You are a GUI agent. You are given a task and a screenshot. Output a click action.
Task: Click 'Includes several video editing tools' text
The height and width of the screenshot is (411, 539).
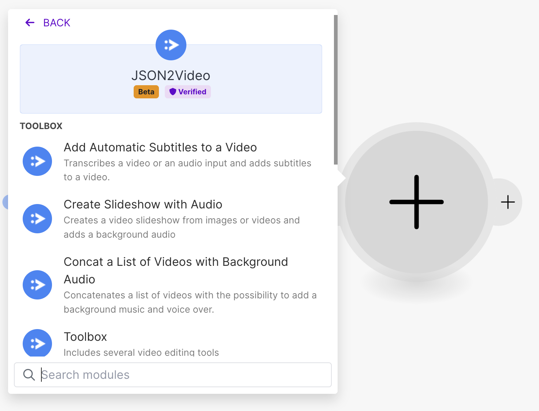point(141,352)
